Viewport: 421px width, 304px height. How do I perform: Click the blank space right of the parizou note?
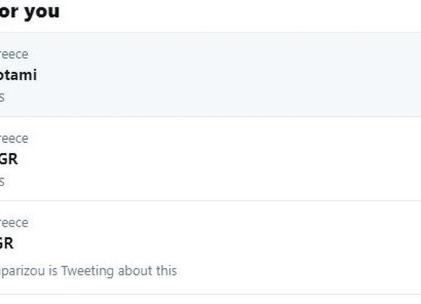click(x=298, y=271)
